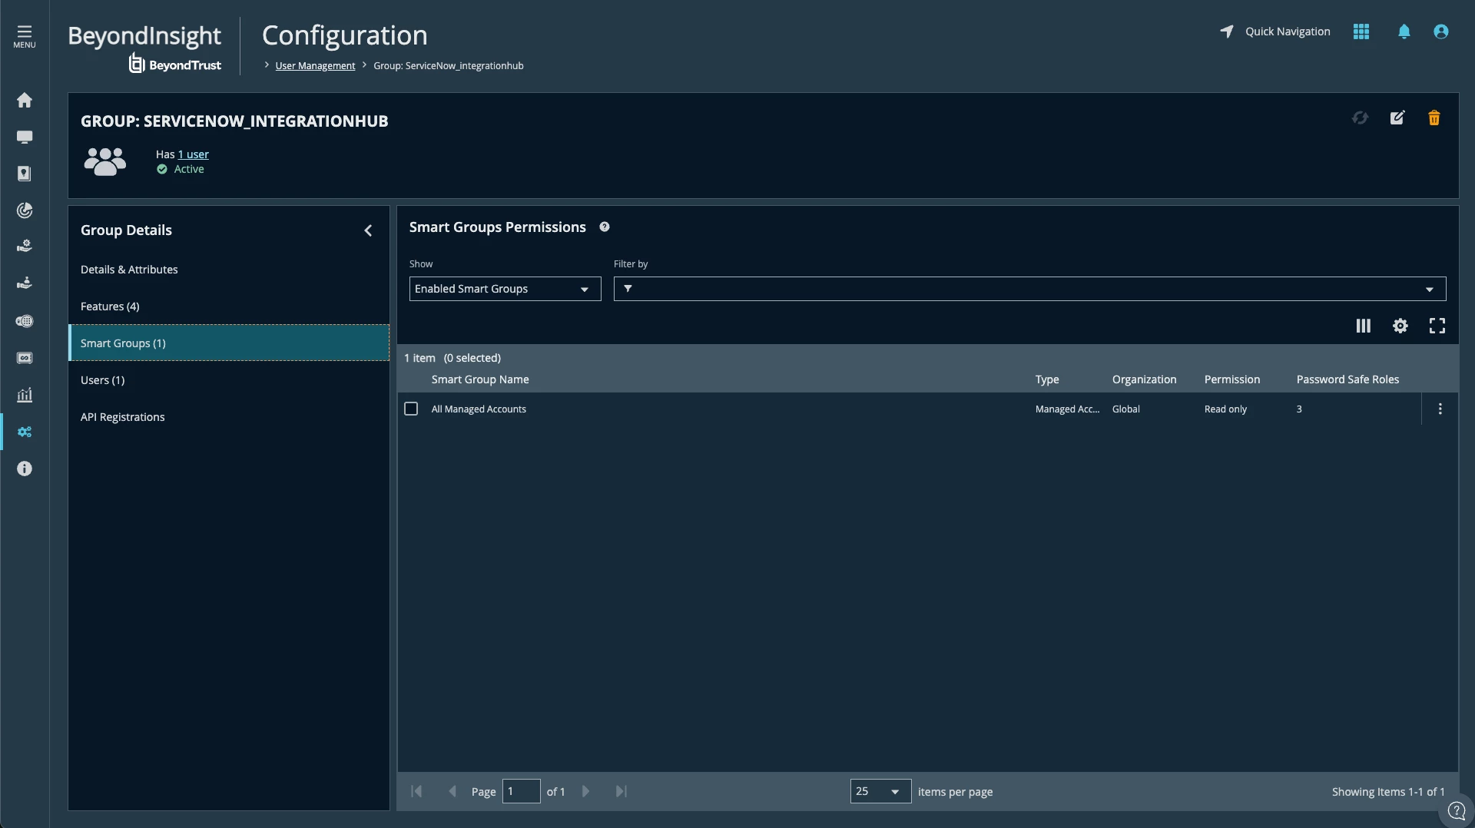Open Features (4) section
The image size is (1475, 828).
[x=229, y=306]
